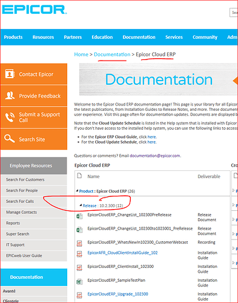Open Excel icon beside EpicorCloudERP_SampleTestPlan
238x303 pixels.
tap(79, 282)
